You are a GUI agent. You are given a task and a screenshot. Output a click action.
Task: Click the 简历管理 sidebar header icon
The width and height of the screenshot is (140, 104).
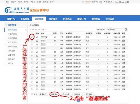pyautogui.click(x=6, y=25)
